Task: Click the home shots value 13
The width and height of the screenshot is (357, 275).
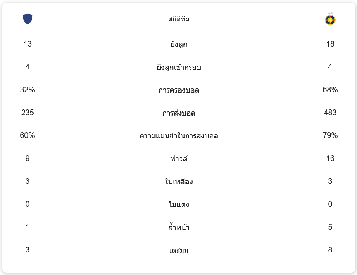Action: point(28,44)
